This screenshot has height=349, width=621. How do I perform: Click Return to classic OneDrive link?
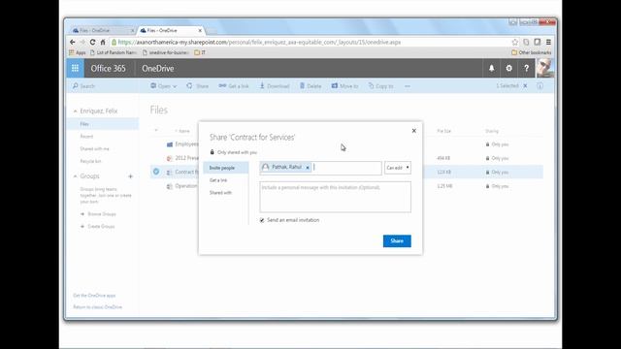click(x=97, y=307)
